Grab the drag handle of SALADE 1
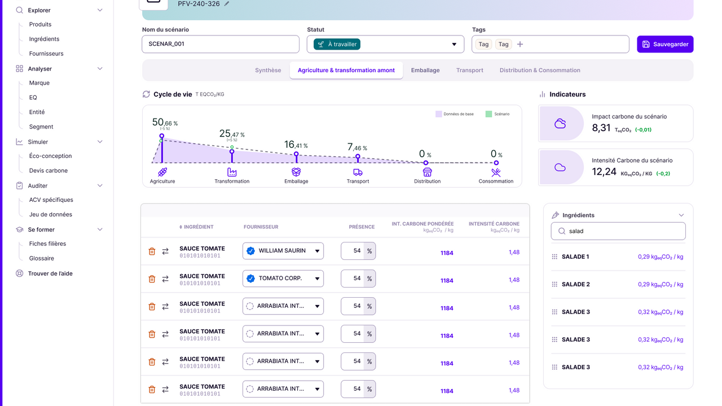The width and height of the screenshot is (722, 406). pyautogui.click(x=554, y=257)
